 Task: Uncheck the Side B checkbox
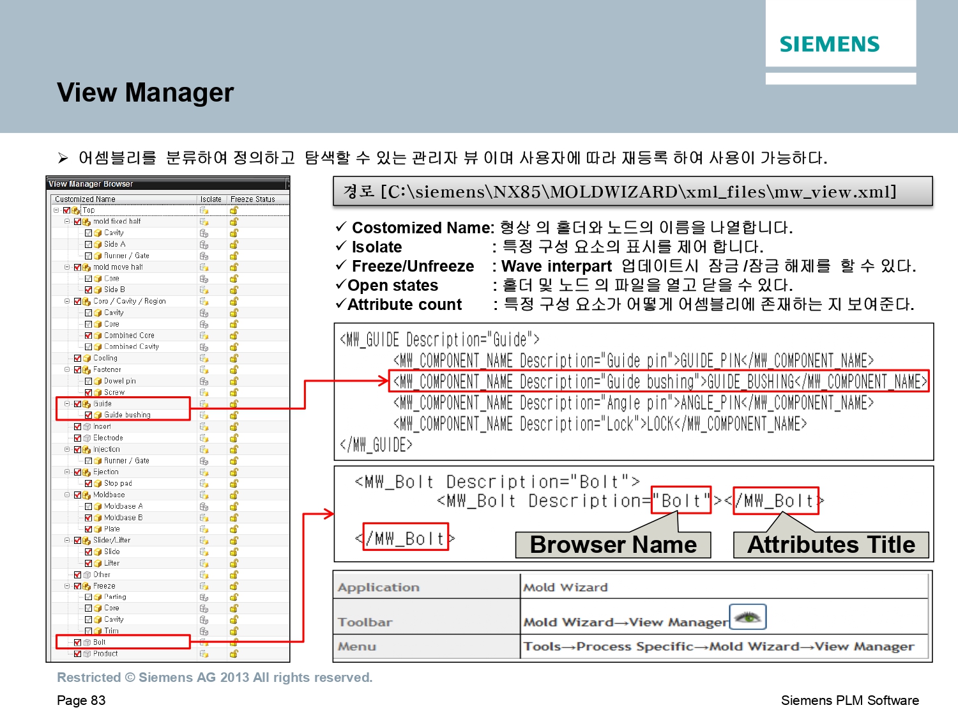pyautogui.click(x=88, y=290)
